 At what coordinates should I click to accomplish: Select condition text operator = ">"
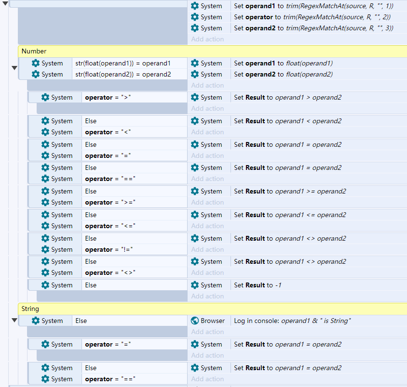pos(108,97)
